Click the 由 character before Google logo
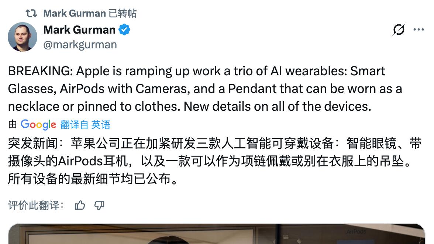This screenshot has width=434, height=244. (x=13, y=124)
